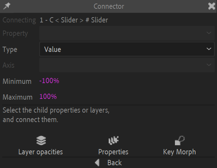Click the Type label
The height and width of the screenshot is (168, 217).
coord(10,49)
